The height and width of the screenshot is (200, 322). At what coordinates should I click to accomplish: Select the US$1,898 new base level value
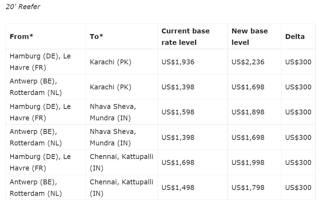[248, 112]
